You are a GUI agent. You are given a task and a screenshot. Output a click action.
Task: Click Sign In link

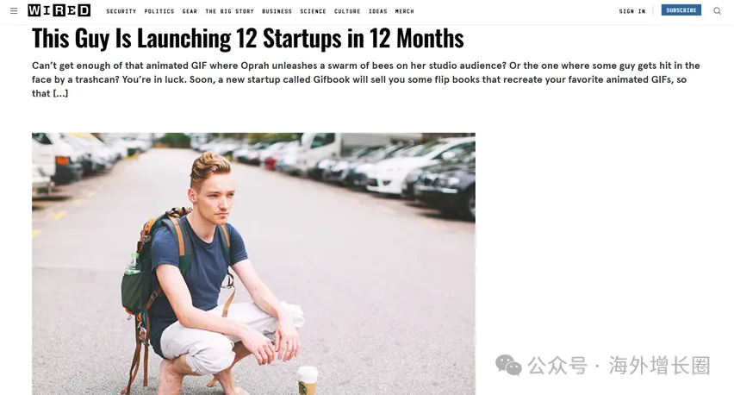(x=632, y=11)
